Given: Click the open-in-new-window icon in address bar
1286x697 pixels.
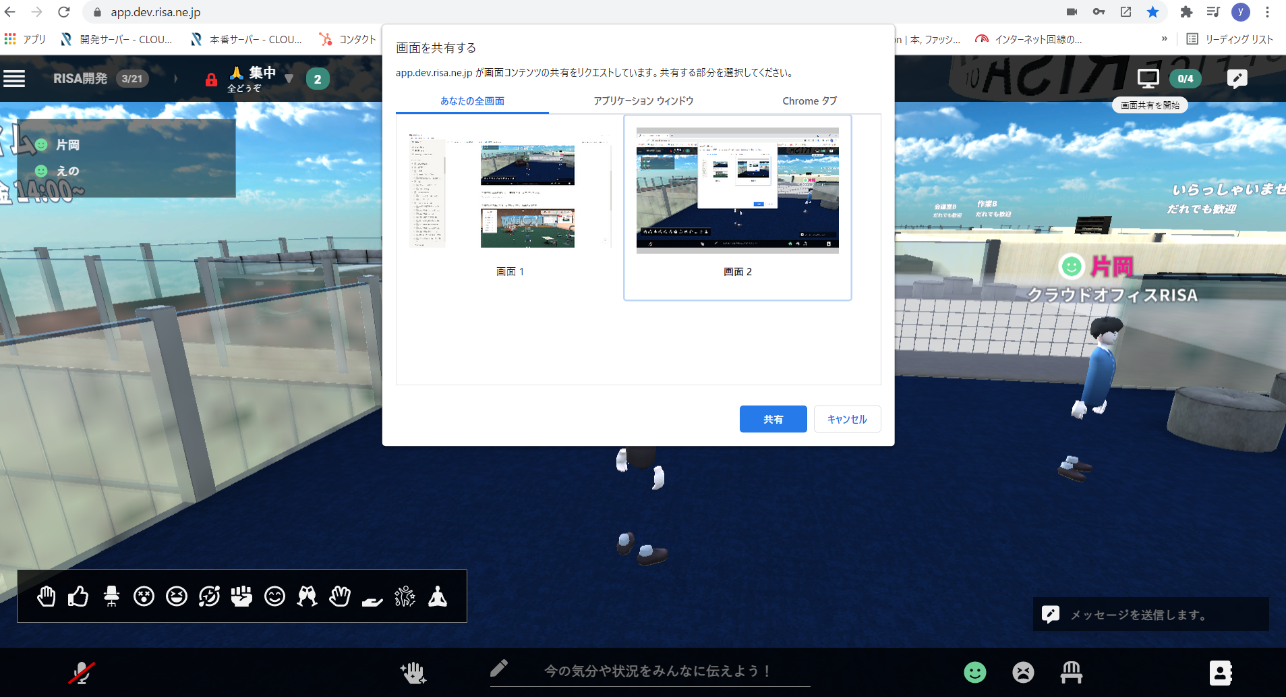Looking at the screenshot, I should pyautogui.click(x=1126, y=12).
